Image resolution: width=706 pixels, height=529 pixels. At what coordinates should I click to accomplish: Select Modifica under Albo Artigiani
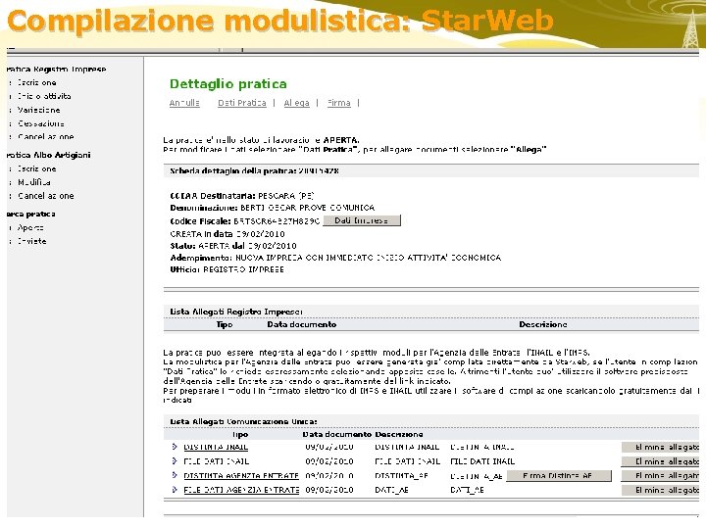(34, 182)
